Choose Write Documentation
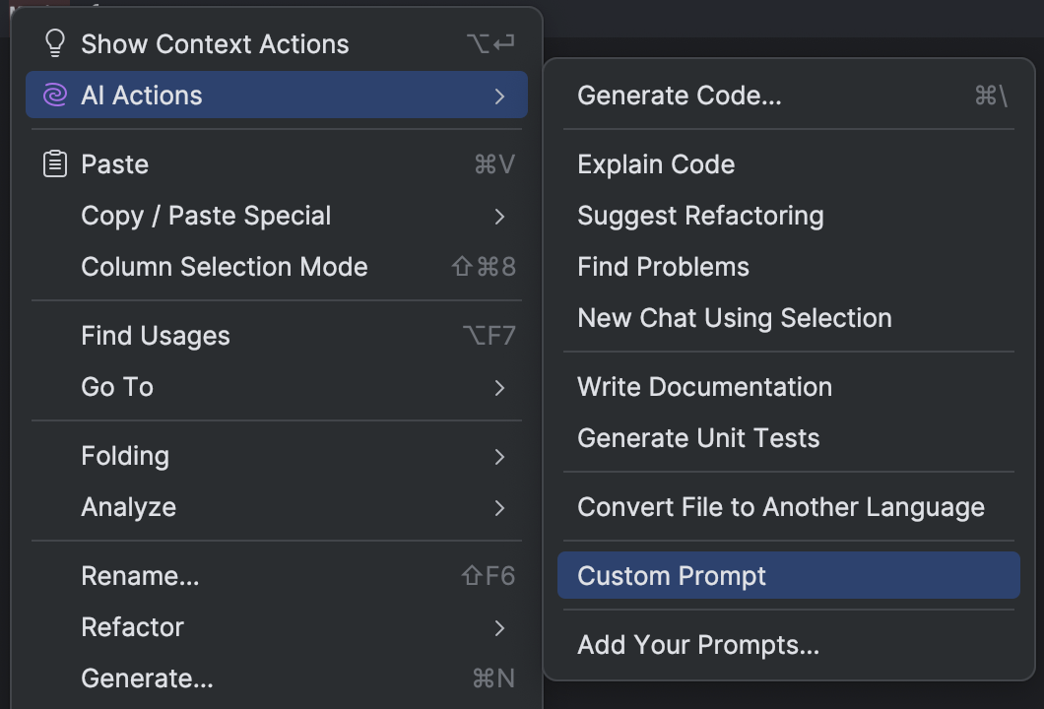The height and width of the screenshot is (709, 1044). 705,387
